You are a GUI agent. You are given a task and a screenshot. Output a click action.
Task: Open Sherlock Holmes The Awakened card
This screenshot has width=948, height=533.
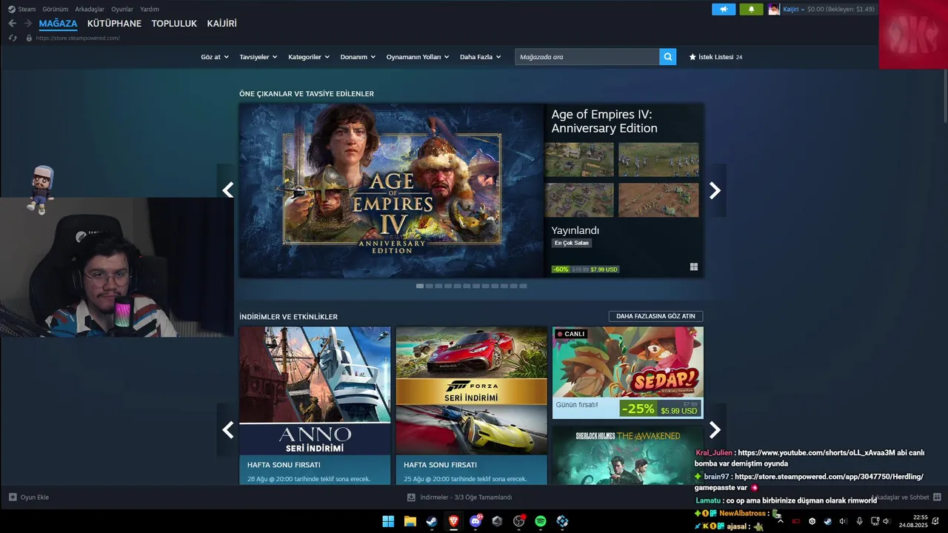point(628,455)
